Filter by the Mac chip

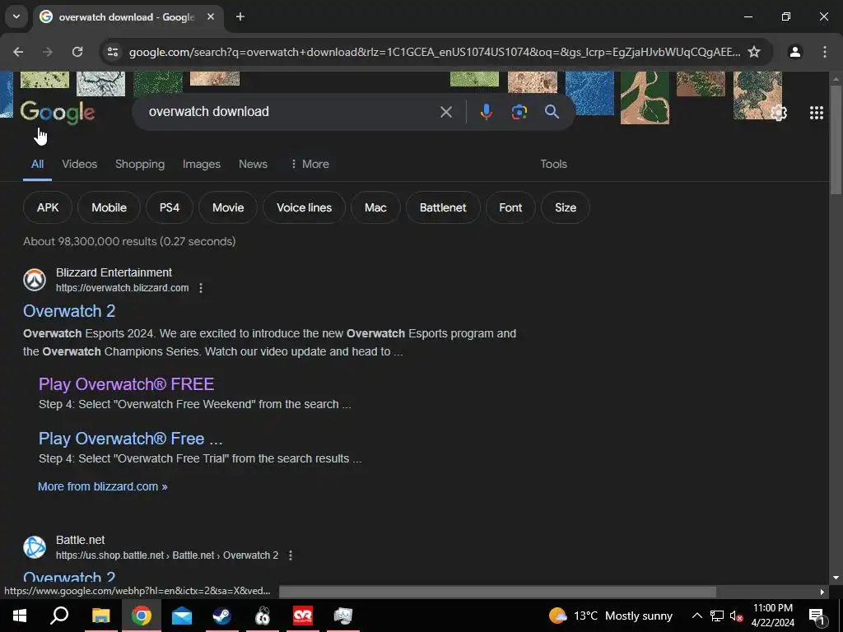point(375,207)
